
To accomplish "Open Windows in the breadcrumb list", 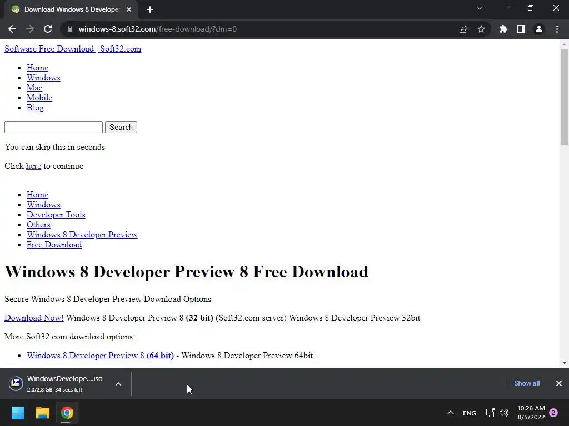I will 43,205.
